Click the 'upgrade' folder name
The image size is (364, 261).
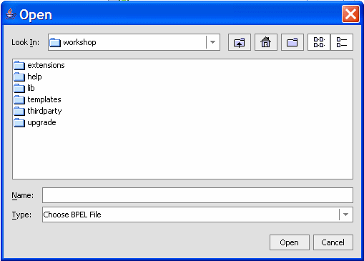41,122
